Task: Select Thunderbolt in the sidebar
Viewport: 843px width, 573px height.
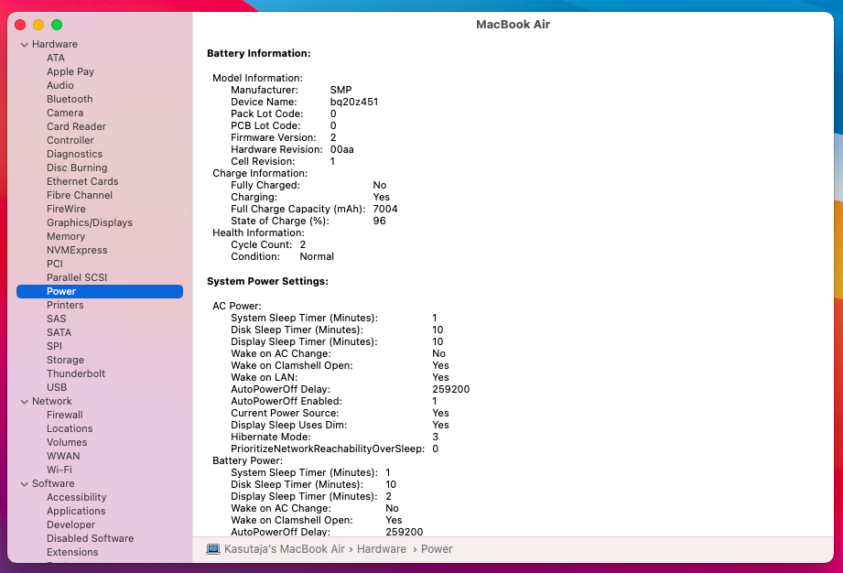Action: [x=76, y=373]
